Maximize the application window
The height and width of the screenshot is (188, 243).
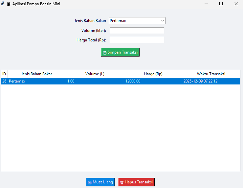[221, 4]
